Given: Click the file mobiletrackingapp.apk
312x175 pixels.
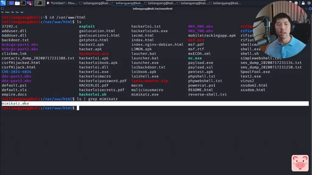Looking at the screenshot, I should click(x=212, y=36).
